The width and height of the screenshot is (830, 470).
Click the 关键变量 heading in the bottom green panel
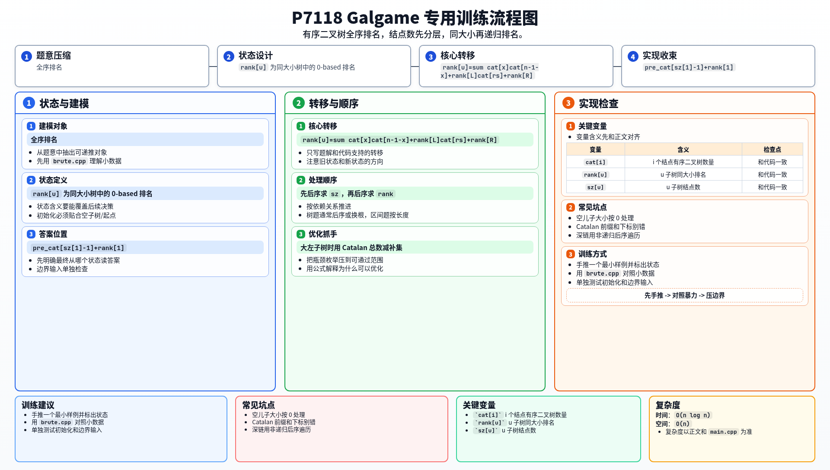click(x=479, y=405)
